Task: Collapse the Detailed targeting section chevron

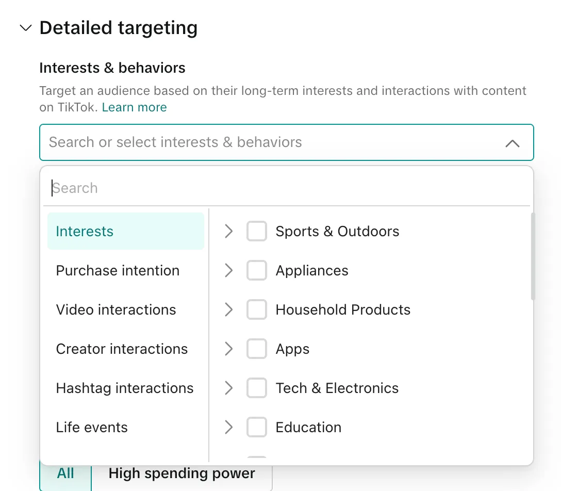Action: (x=26, y=28)
